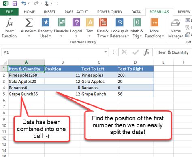Viewport: 192px width, 157px height.
Task: Open the FILE backstage menu
Action: point(9,12)
